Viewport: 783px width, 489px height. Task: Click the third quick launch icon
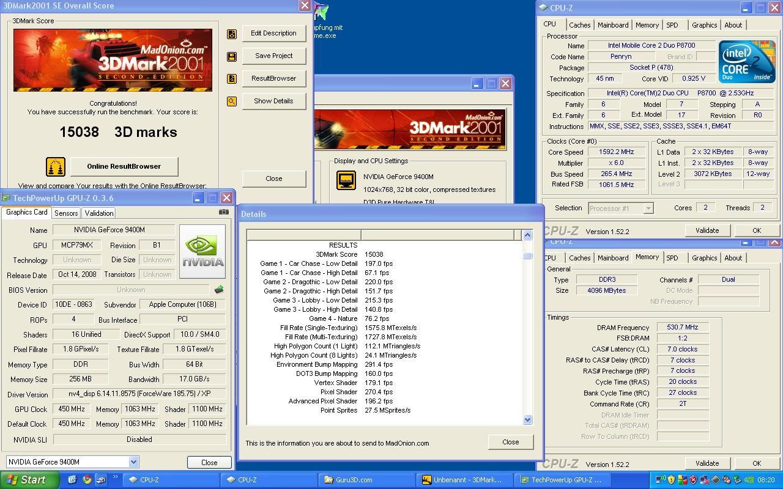point(100,480)
